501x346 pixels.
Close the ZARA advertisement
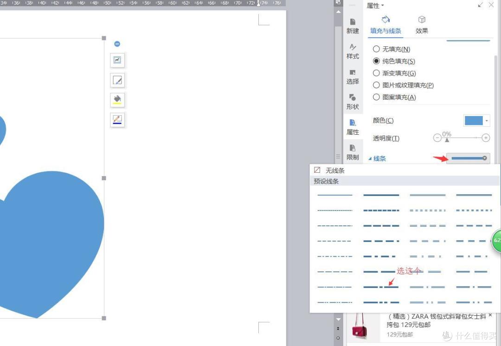point(490,315)
